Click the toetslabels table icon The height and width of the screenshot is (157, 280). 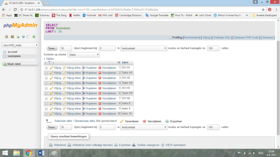pos(5,56)
